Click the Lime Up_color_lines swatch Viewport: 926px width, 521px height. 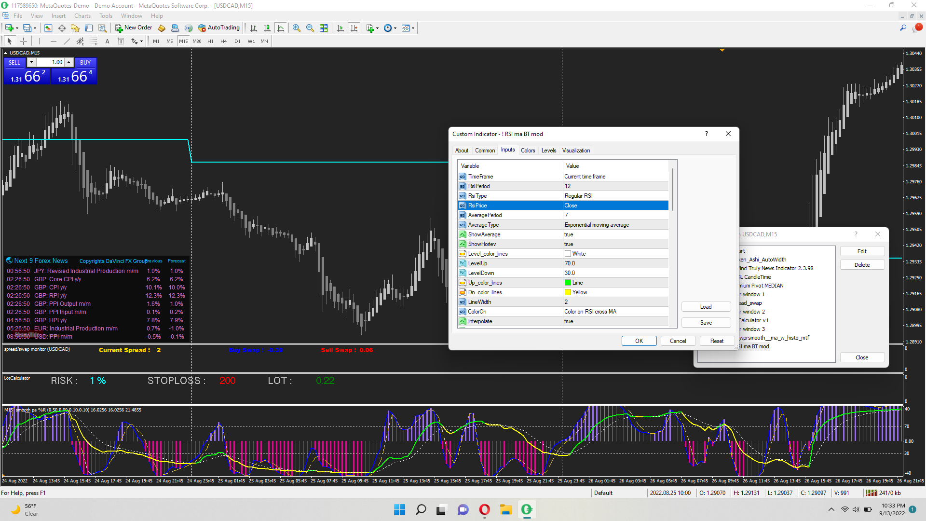tap(568, 283)
